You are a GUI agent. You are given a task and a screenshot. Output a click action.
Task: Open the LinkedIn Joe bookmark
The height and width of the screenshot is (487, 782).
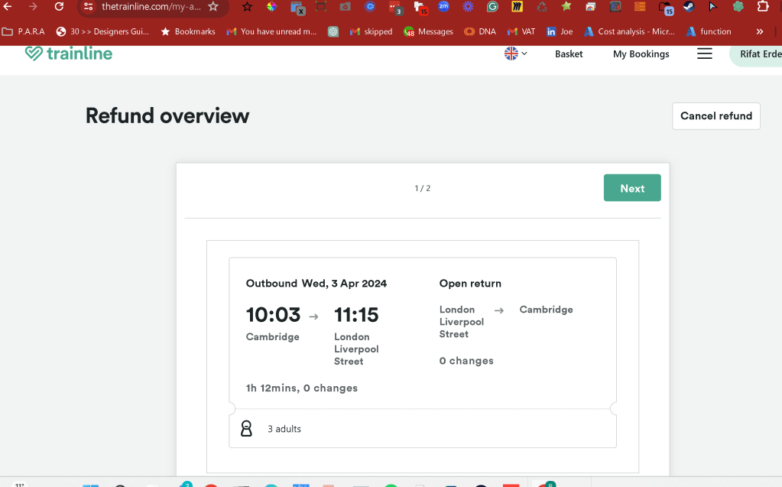560,31
